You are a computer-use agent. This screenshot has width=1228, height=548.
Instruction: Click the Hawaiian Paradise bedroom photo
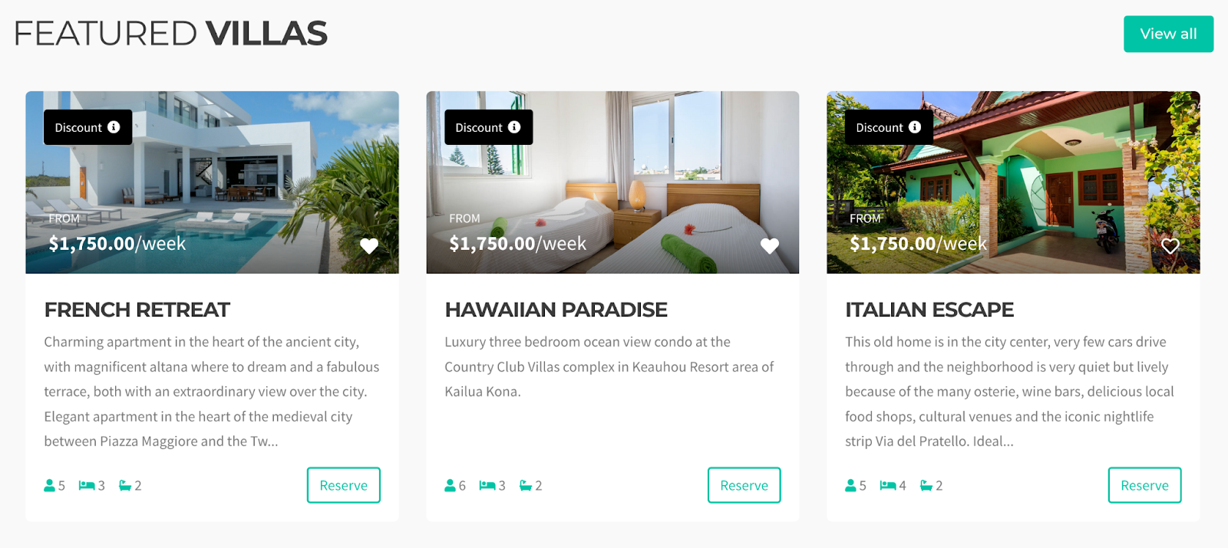coord(612,182)
